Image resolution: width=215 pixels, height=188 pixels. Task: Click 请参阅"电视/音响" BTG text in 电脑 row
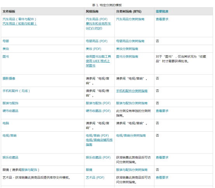pos(132,123)
